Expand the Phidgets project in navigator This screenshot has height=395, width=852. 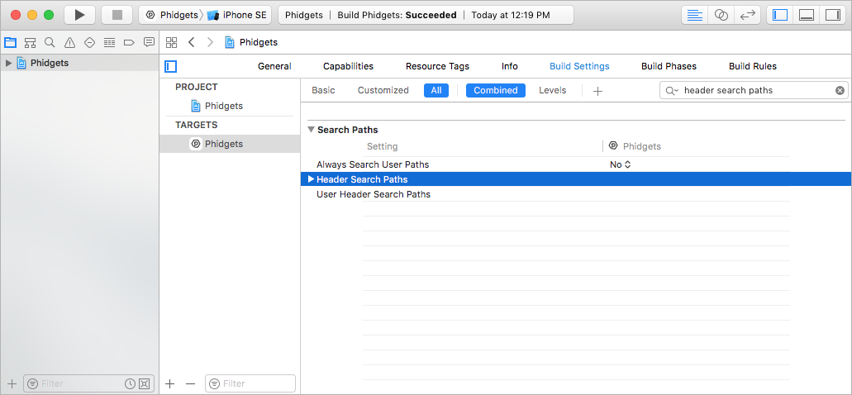click(8, 63)
